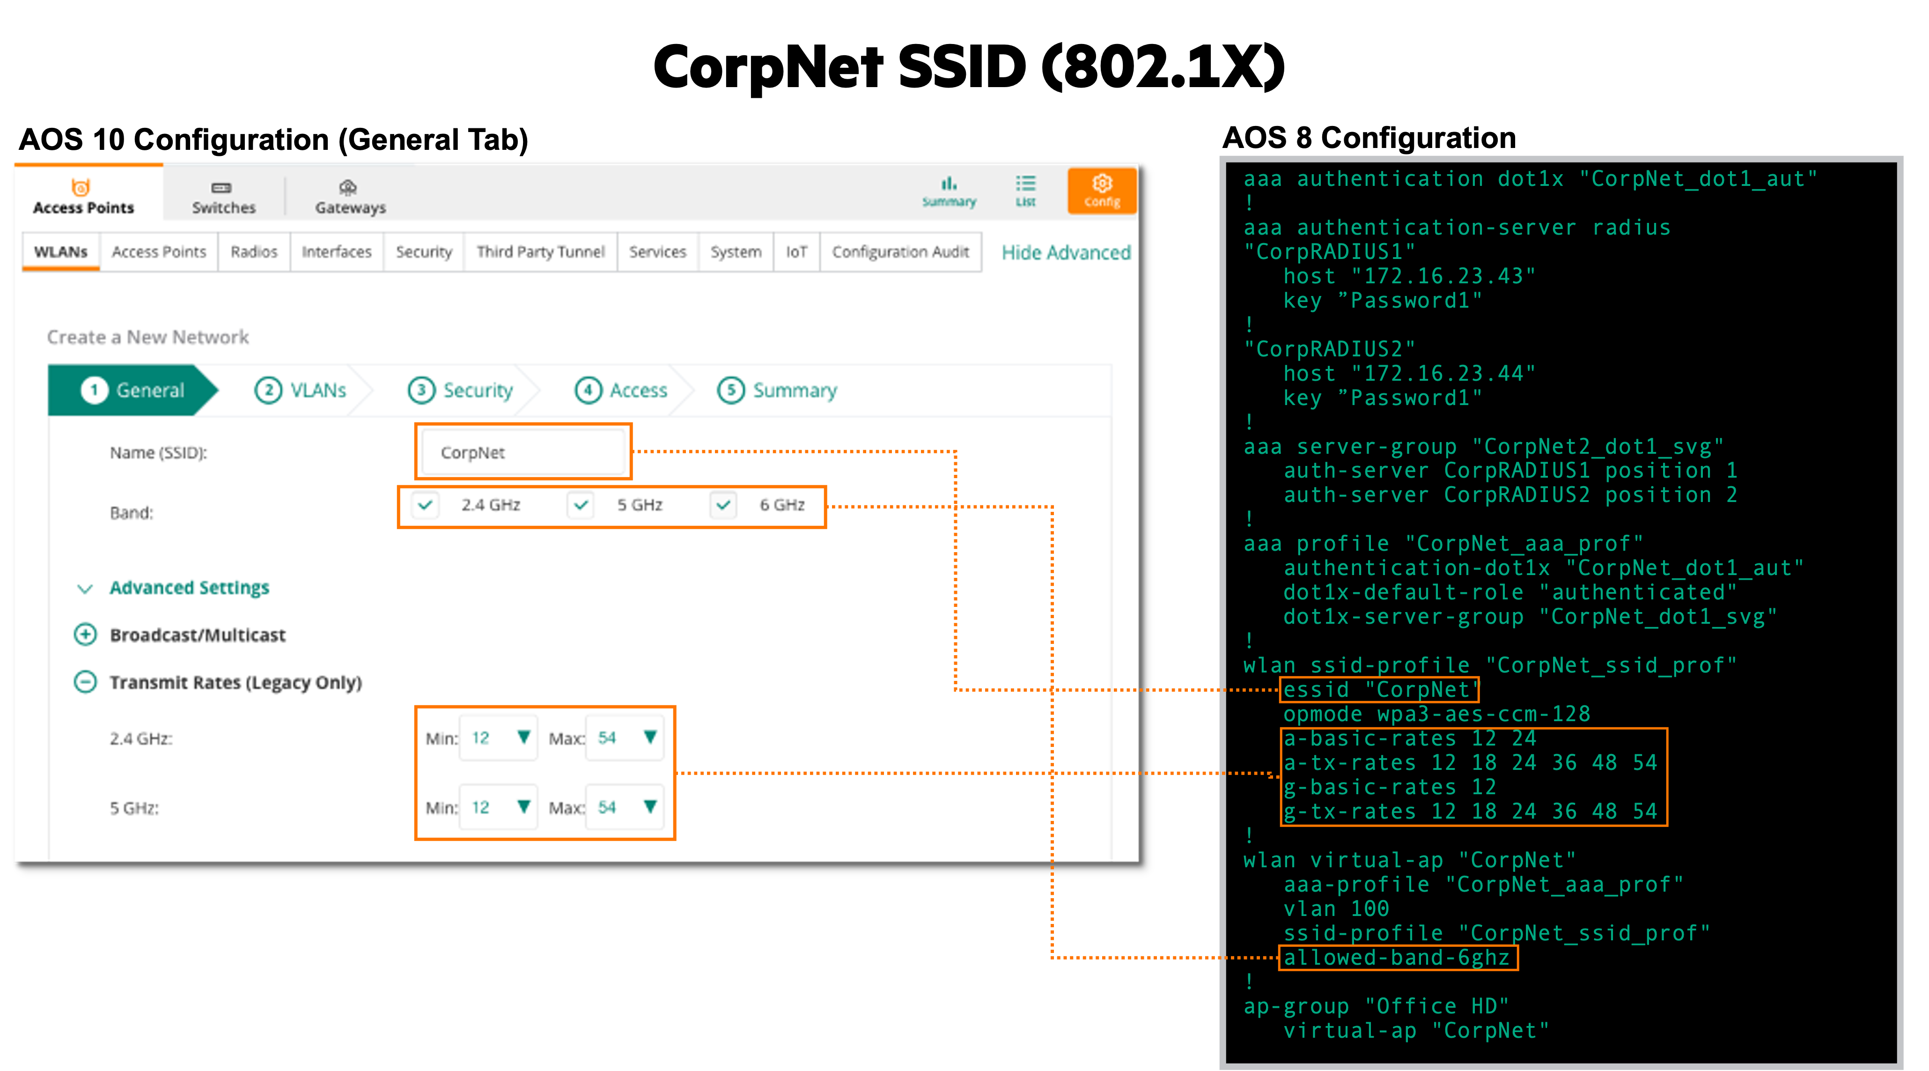This screenshot has width=1929, height=1071.
Task: Open 2.4 GHz Max rate dropdown
Action: [x=625, y=738]
